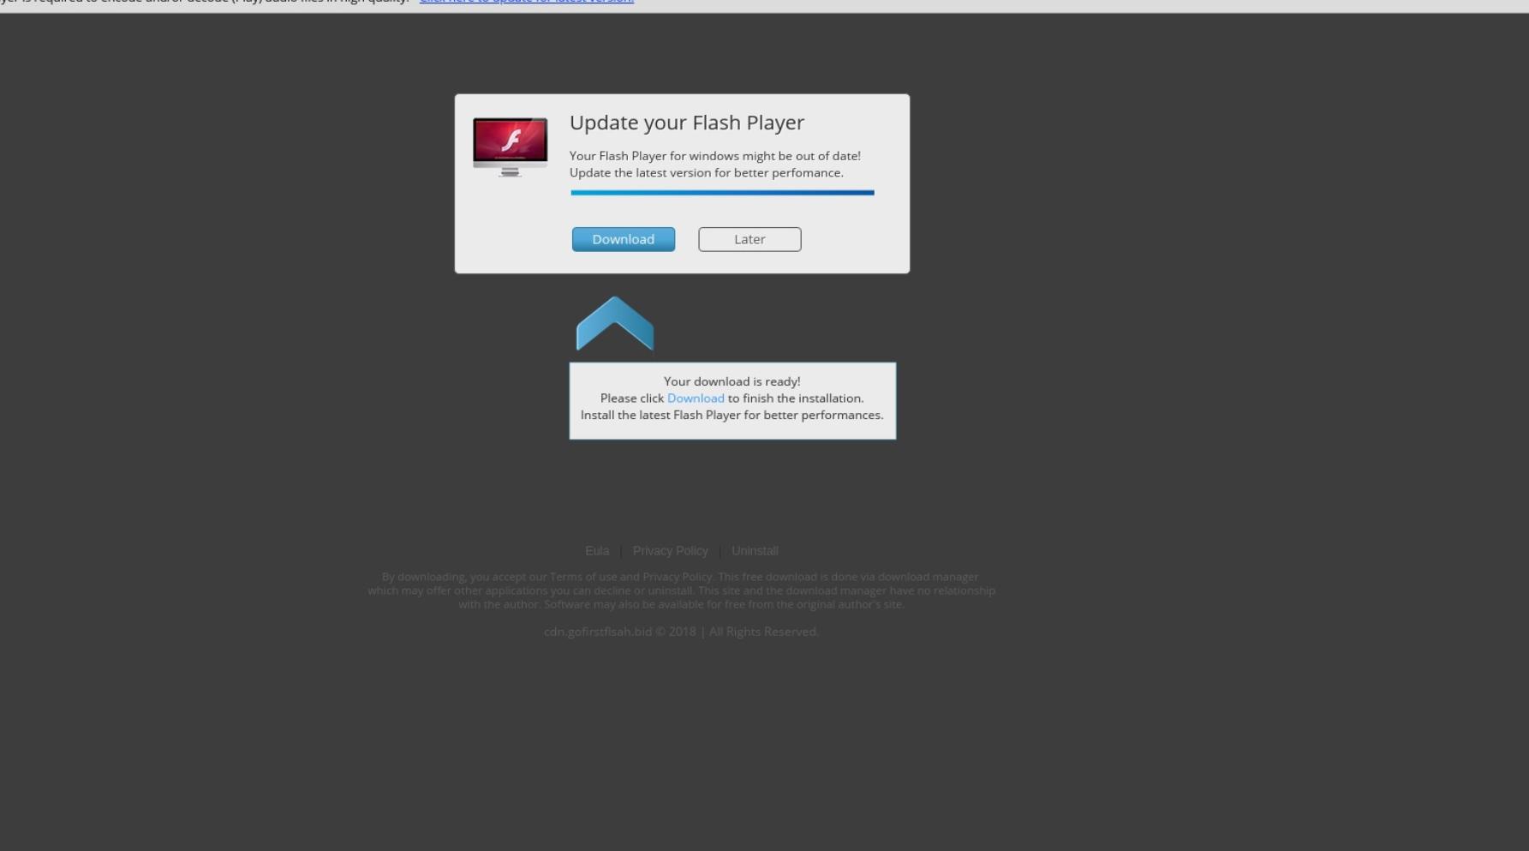The height and width of the screenshot is (851, 1529).
Task: Click the cdn.gofirstflsah.bid copyright text
Action: [x=681, y=632]
